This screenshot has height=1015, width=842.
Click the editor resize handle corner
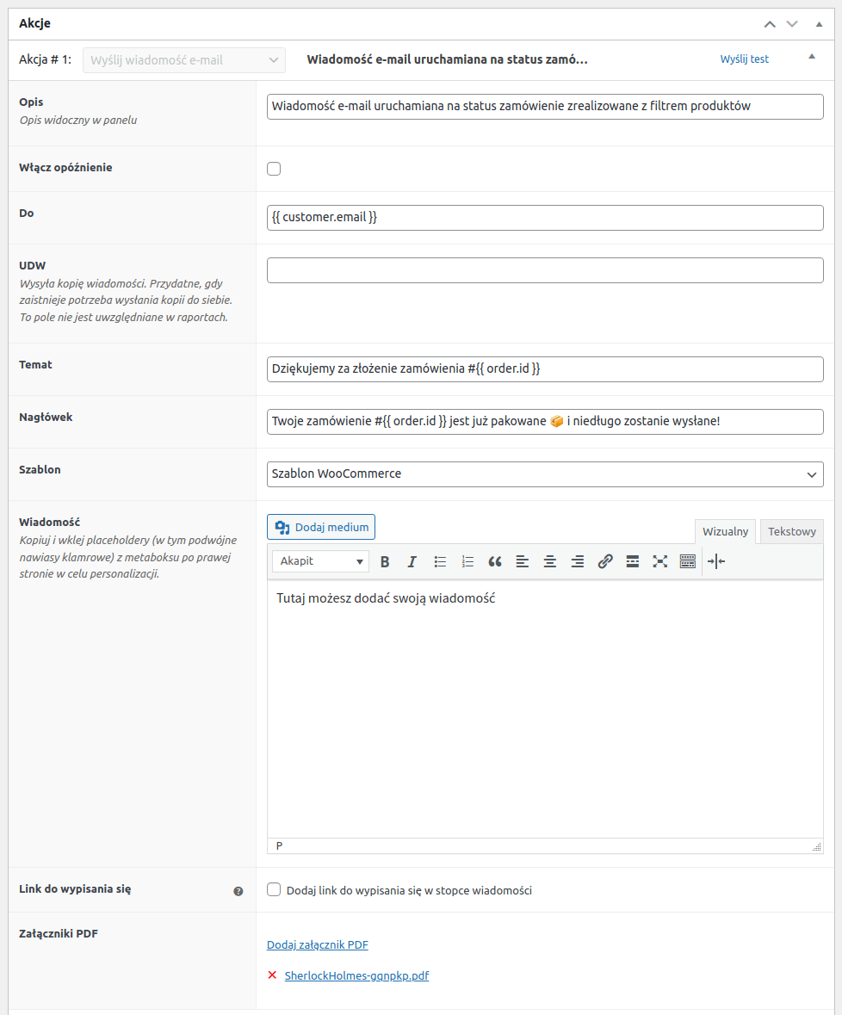point(817,846)
